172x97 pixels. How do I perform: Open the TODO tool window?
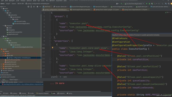6,93
